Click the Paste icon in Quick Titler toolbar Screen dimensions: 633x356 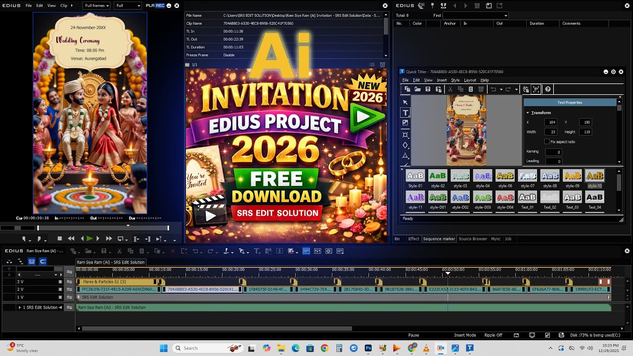[470, 89]
